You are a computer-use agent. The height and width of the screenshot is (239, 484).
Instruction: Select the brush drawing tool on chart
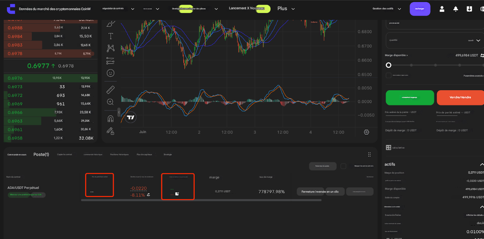[111, 24]
